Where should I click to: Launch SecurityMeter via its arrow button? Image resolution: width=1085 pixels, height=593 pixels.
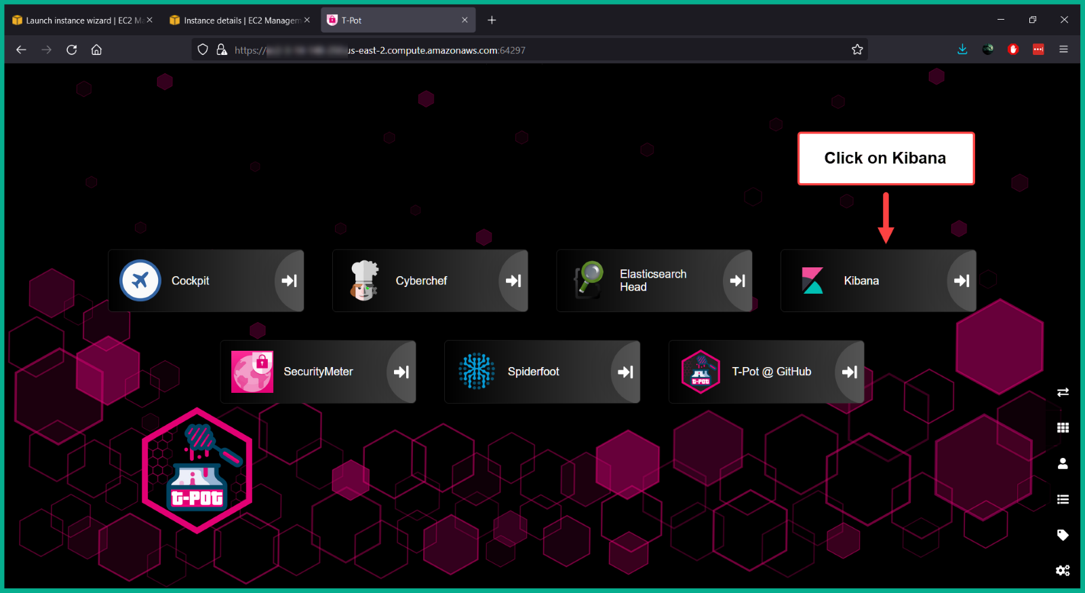(401, 372)
